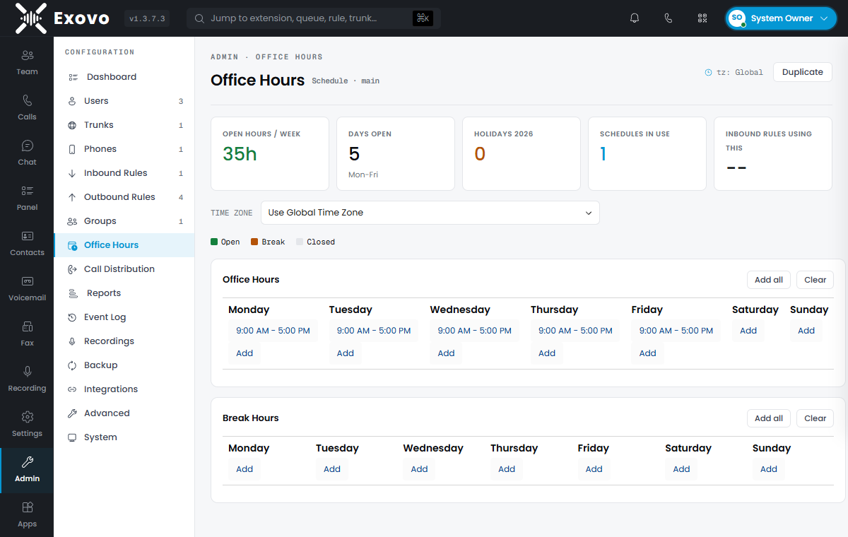Click Add all in Office Hours
Screen dimensions: 848x537
pos(769,280)
